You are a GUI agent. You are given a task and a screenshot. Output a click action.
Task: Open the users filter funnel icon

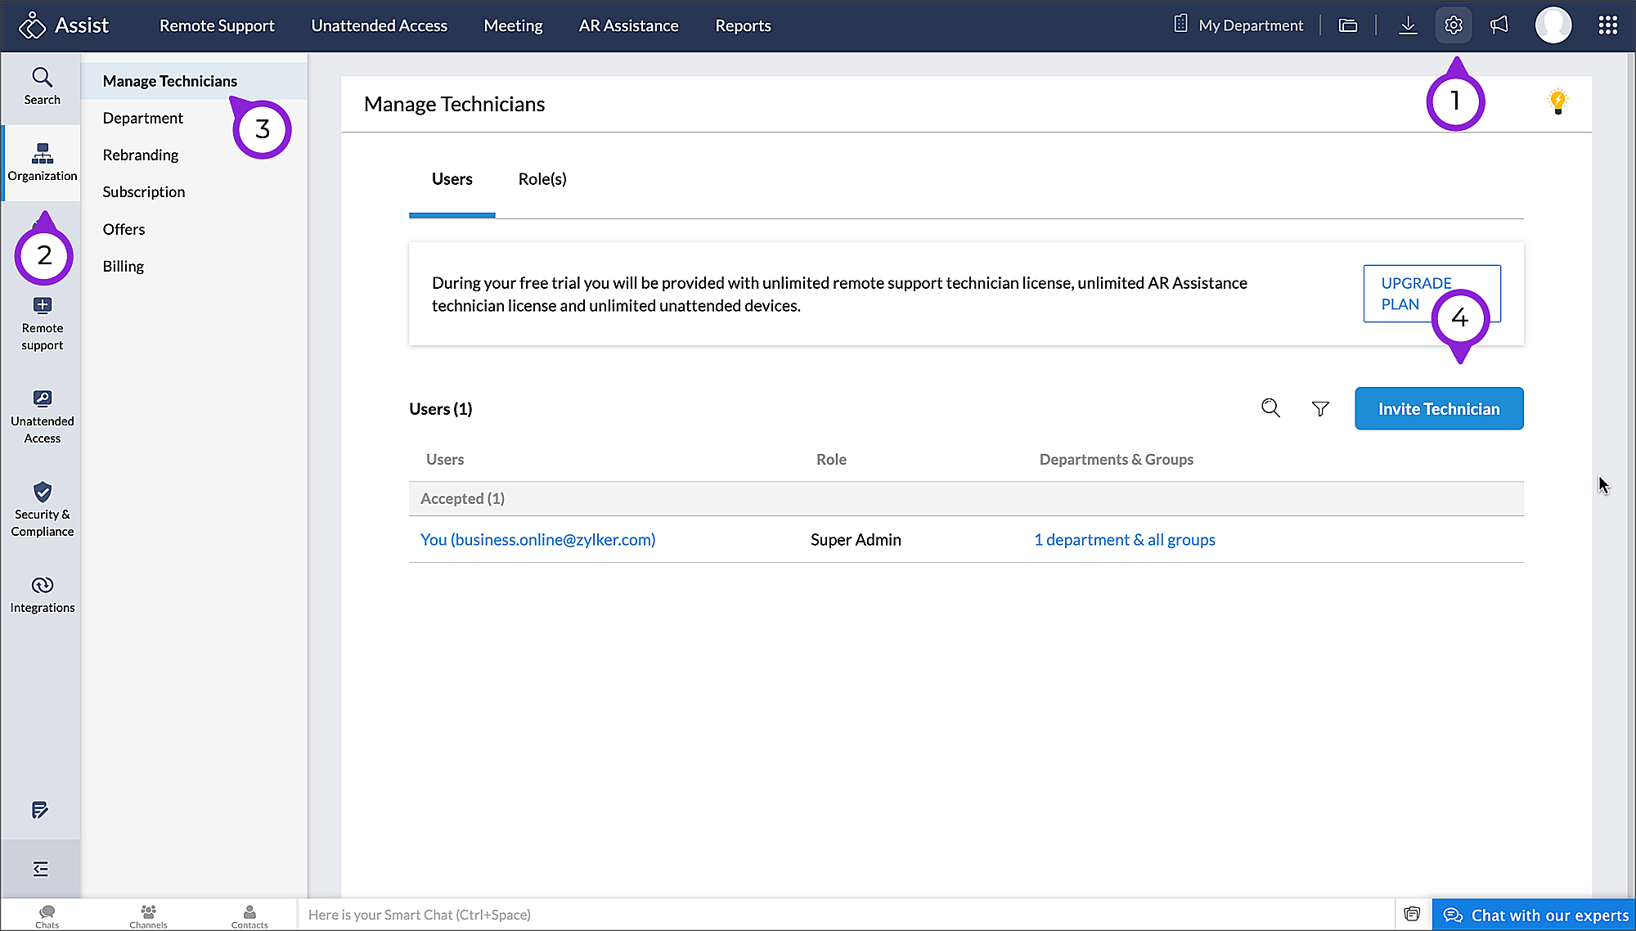pyautogui.click(x=1320, y=408)
